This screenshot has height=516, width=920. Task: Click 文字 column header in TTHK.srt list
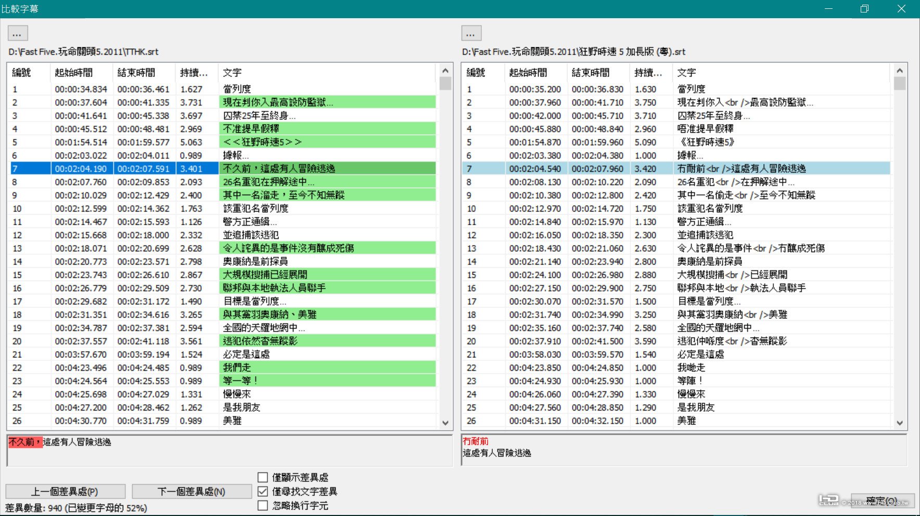point(327,72)
